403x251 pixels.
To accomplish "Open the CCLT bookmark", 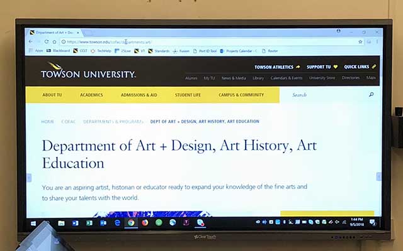I will pos(80,51).
